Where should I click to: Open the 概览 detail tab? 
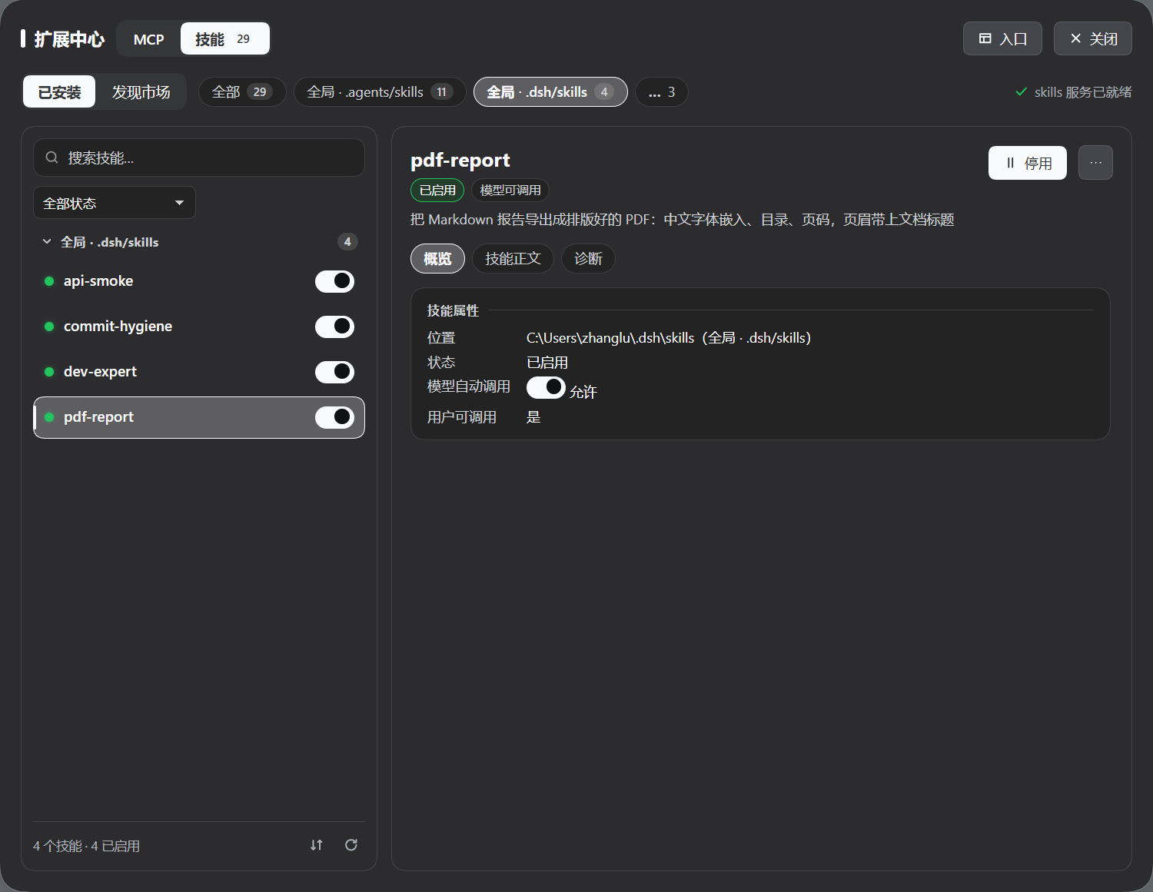point(437,259)
